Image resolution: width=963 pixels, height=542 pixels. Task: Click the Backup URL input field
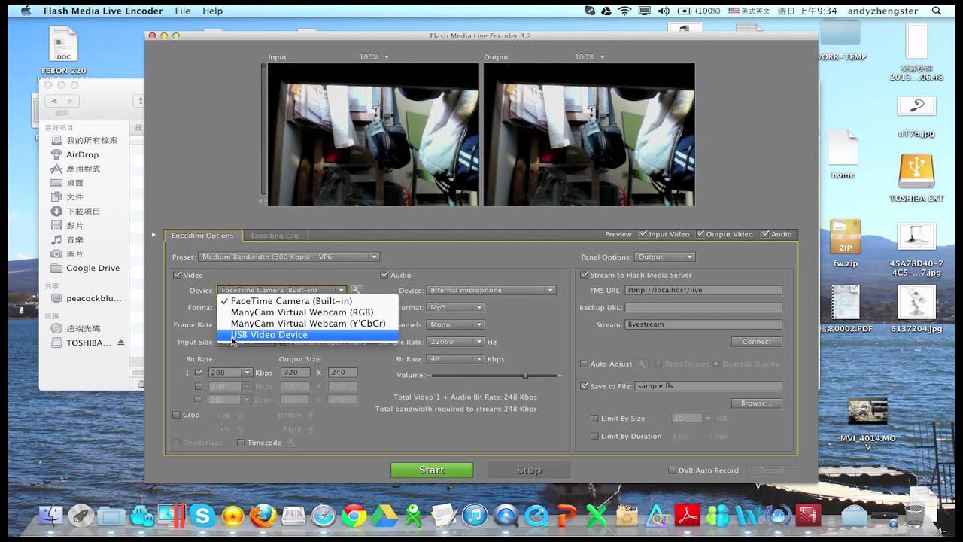pos(703,307)
